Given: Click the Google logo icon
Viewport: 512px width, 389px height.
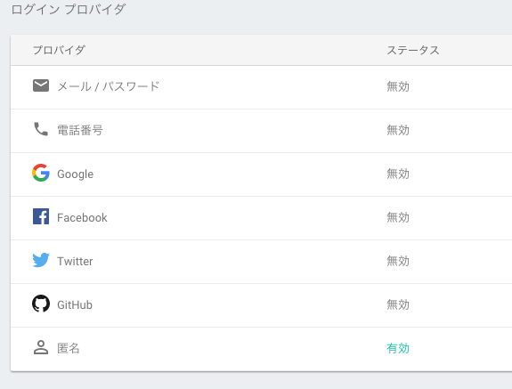Looking at the screenshot, I should click(x=41, y=173).
